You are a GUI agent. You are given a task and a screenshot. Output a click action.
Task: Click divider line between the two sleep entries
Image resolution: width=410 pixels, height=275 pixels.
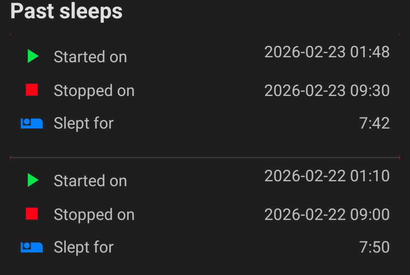tap(205, 157)
